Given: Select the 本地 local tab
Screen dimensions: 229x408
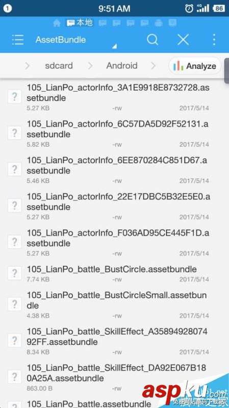Looking at the screenshot, I should [80, 23].
